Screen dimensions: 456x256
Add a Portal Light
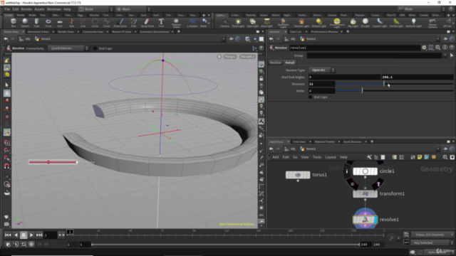(x=396, y=23)
